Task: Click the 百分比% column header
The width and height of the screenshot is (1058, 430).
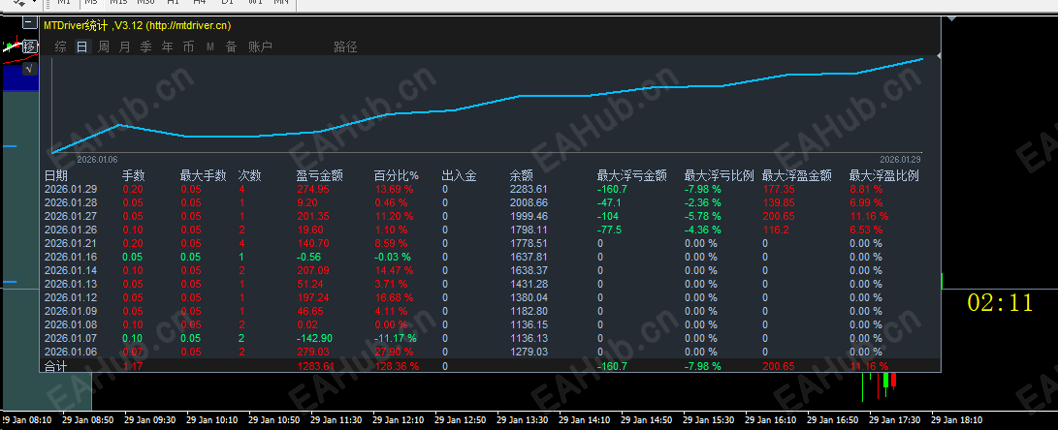Action: coord(397,176)
